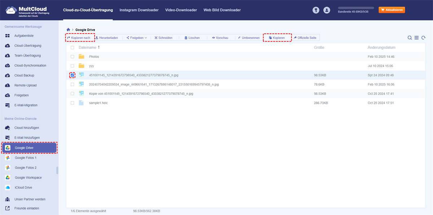Viewport: 433px width, 215px height.
Task: Open the Video-Downloader tab
Action: click(181, 10)
